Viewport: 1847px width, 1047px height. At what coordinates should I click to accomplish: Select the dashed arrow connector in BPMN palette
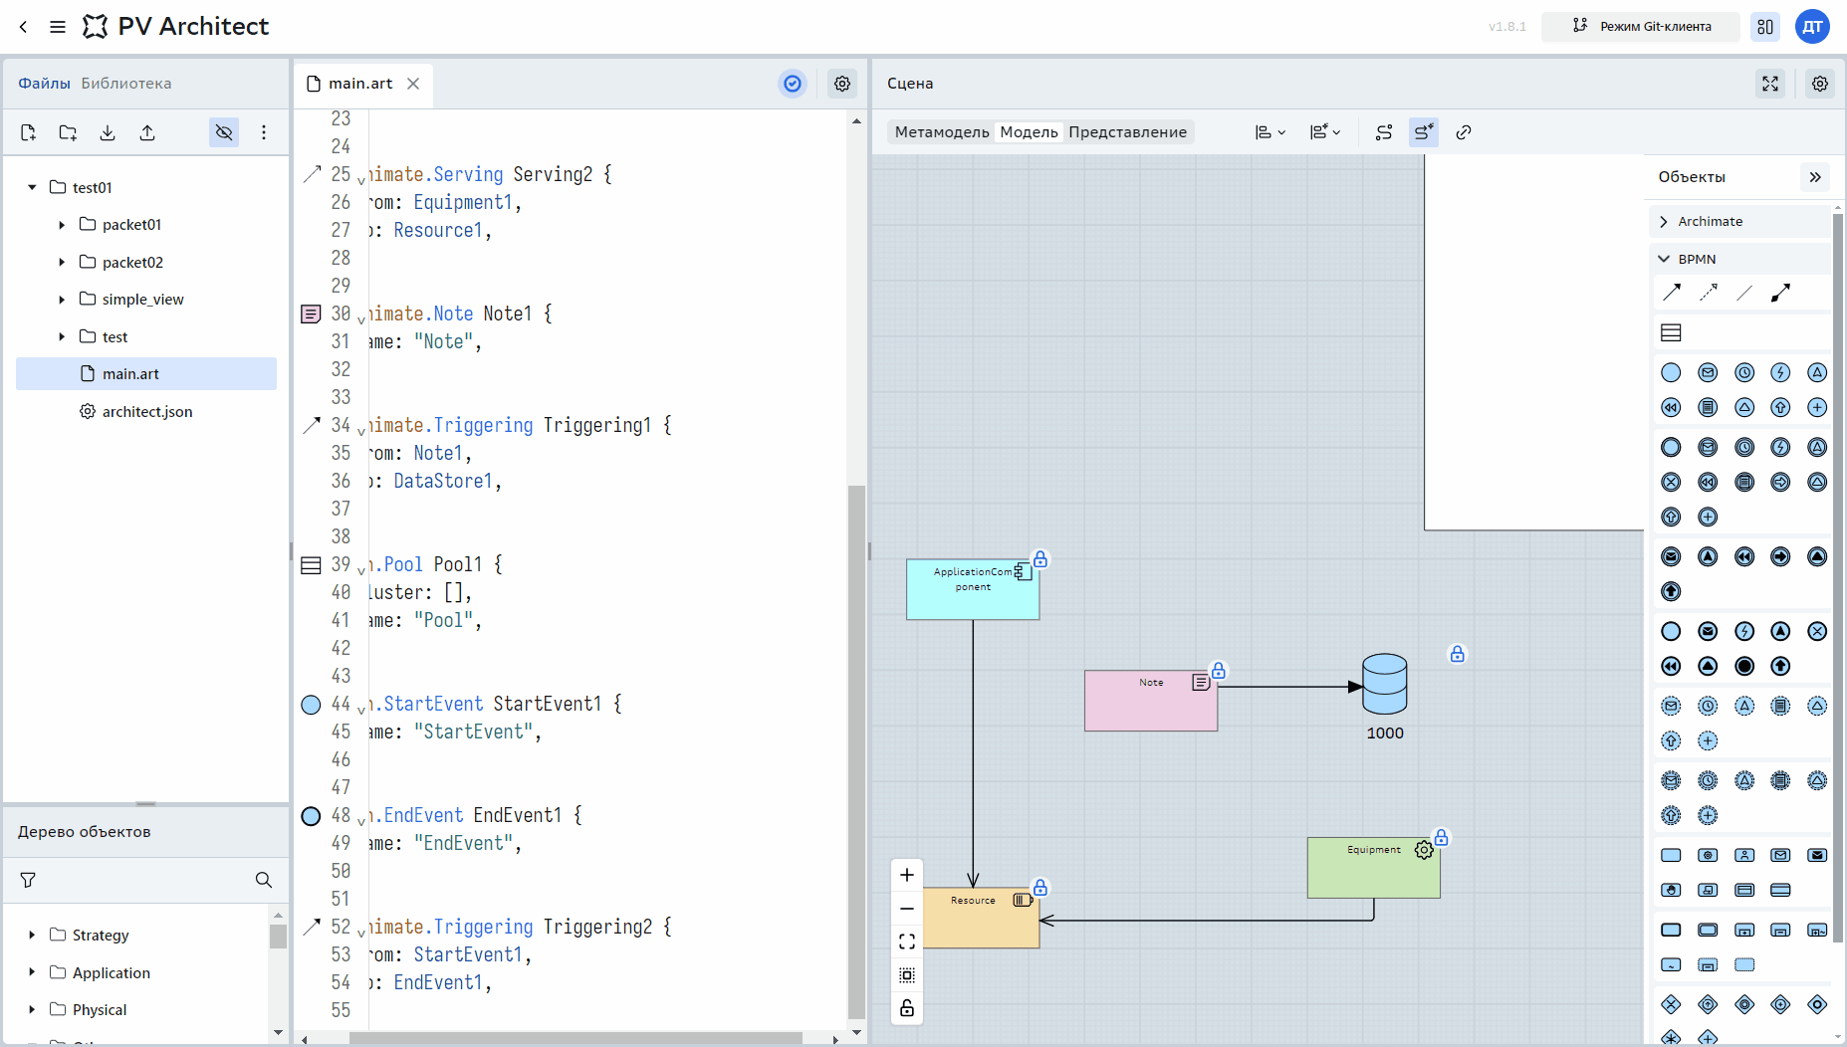(1709, 293)
